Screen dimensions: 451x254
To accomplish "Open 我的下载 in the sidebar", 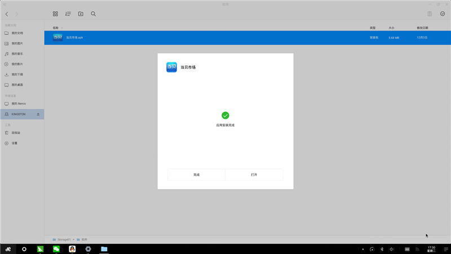I will point(22,75).
